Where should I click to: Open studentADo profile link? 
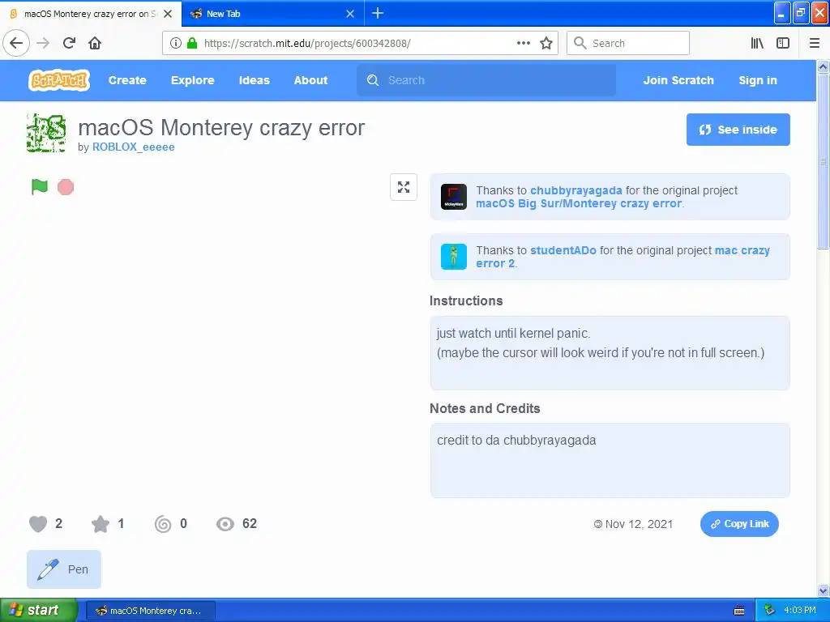tap(563, 250)
